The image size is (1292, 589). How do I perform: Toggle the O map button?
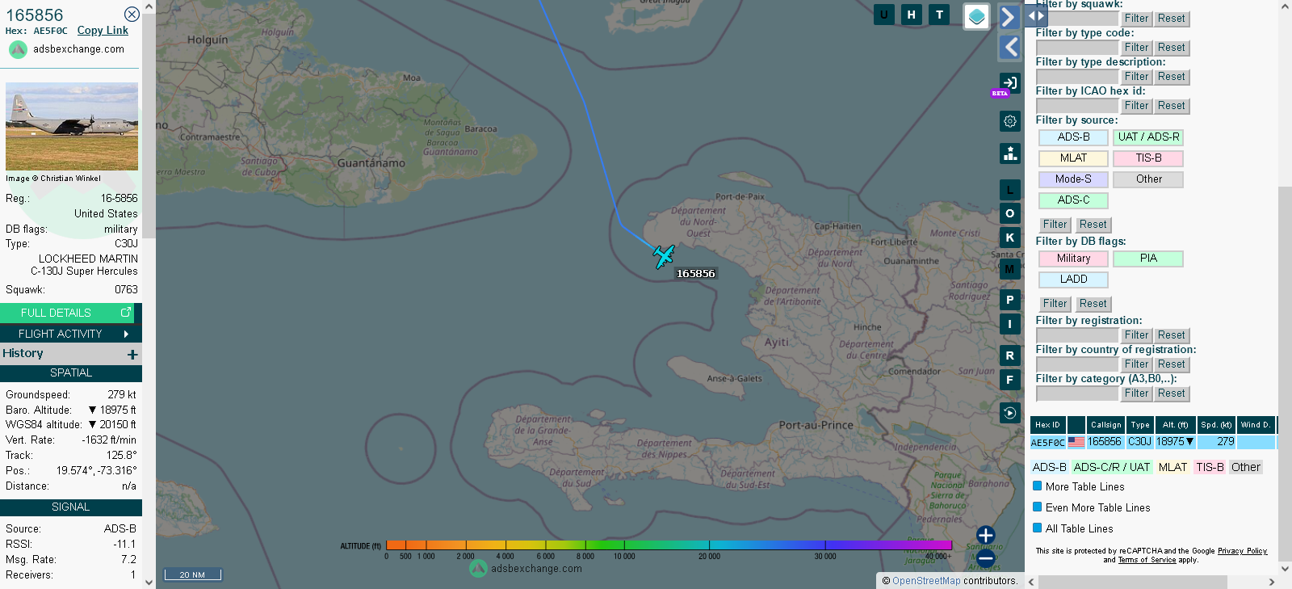[x=1009, y=213]
